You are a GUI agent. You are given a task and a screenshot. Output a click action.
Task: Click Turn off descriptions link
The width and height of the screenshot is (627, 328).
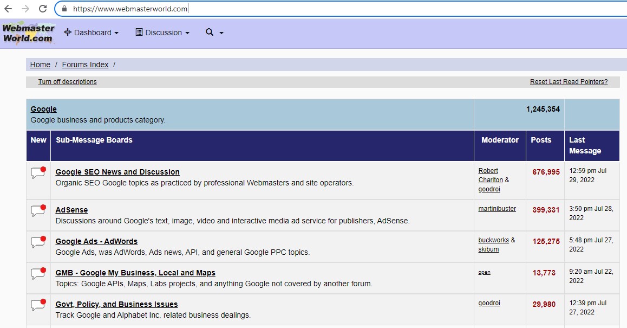click(67, 82)
